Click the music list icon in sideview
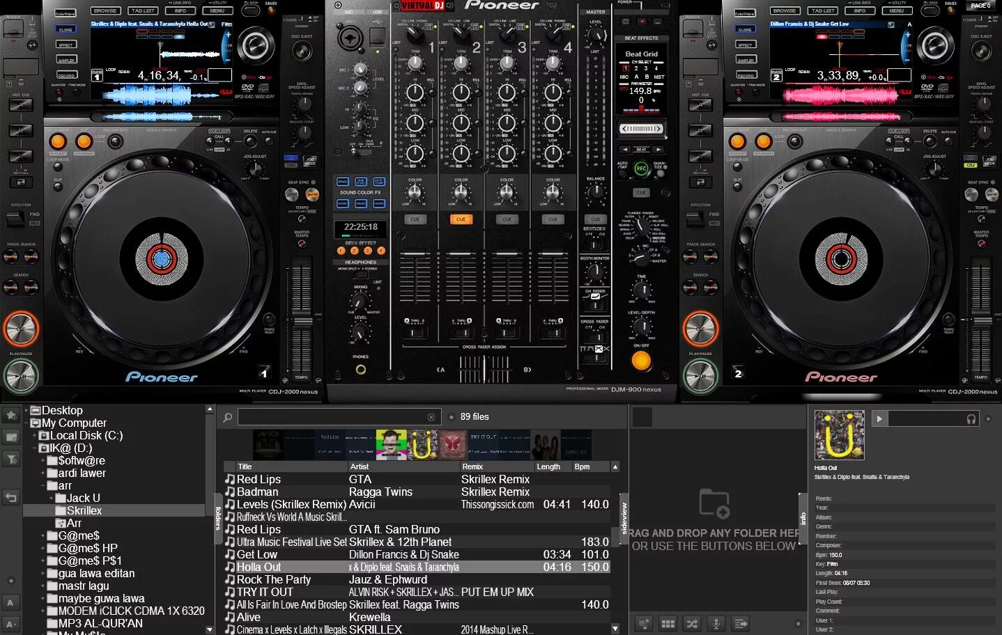 [643, 623]
